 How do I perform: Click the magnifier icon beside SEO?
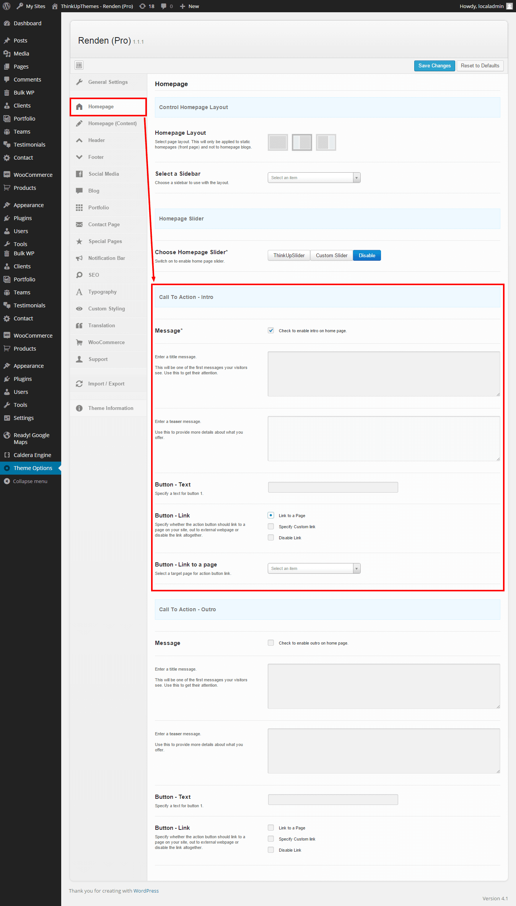79,275
